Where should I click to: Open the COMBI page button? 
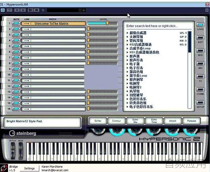coord(200,90)
